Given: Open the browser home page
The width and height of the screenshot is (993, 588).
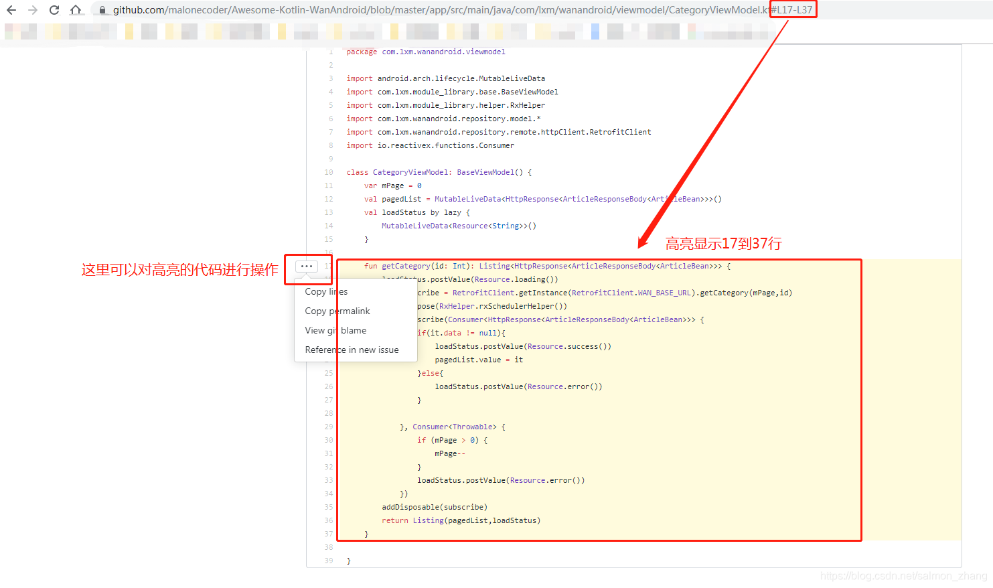Looking at the screenshot, I should click(x=76, y=10).
